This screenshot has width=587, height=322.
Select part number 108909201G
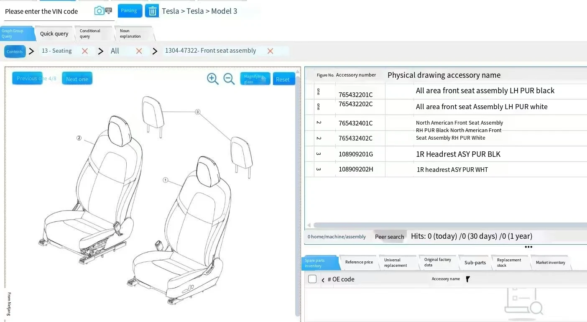(356, 154)
